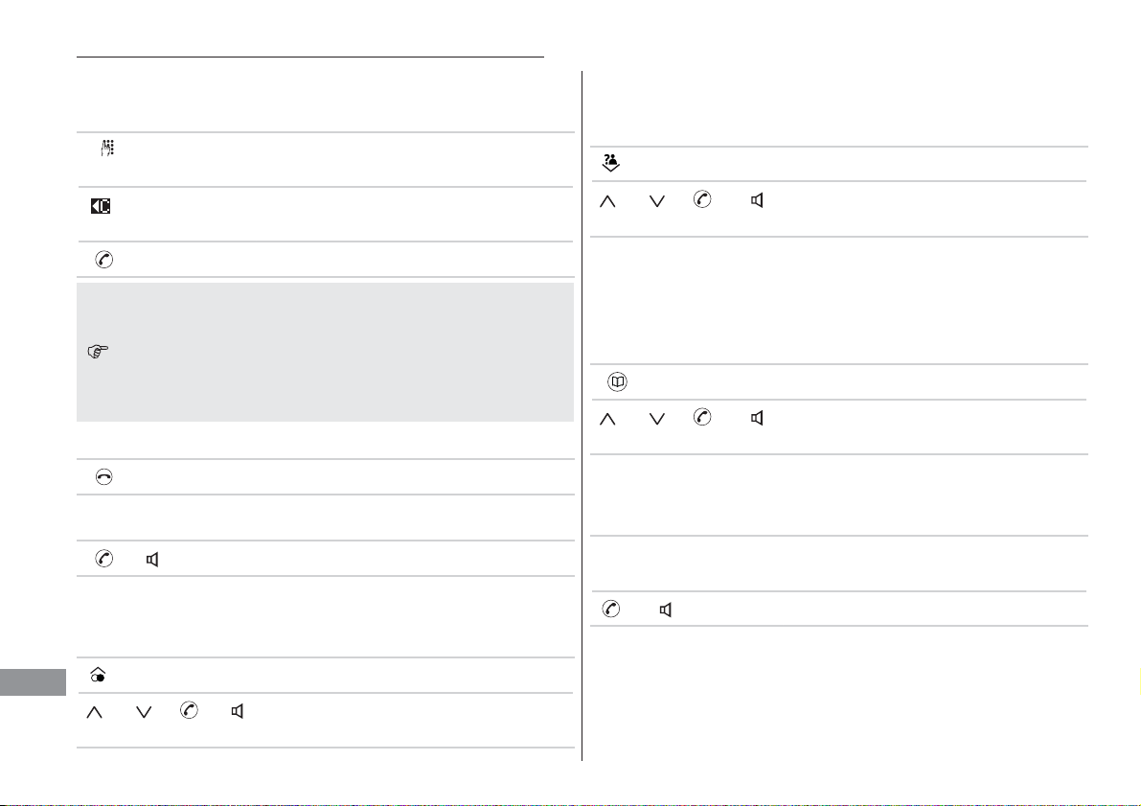Click the speaker icon in the last right-column row
Image resolution: width=1141 pixels, height=806 pixels.
click(665, 610)
